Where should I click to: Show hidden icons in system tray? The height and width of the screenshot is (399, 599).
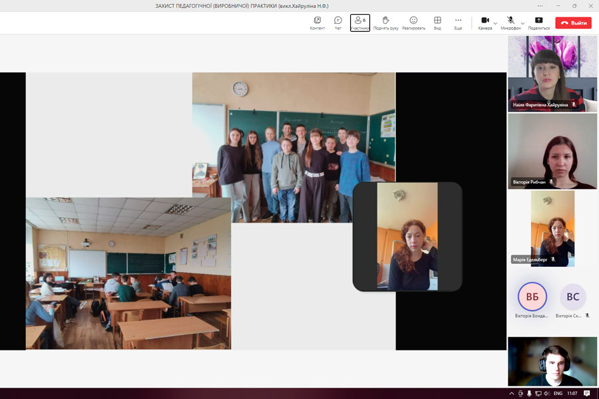point(511,394)
